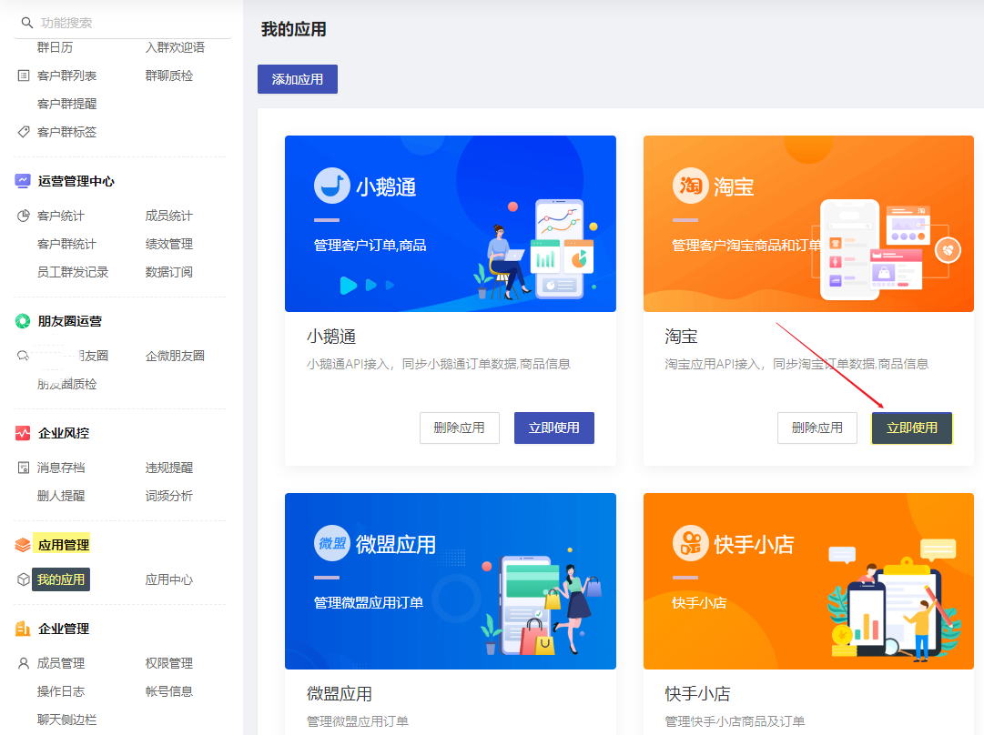Open 权限管理 page
984x735 pixels.
tap(169, 663)
